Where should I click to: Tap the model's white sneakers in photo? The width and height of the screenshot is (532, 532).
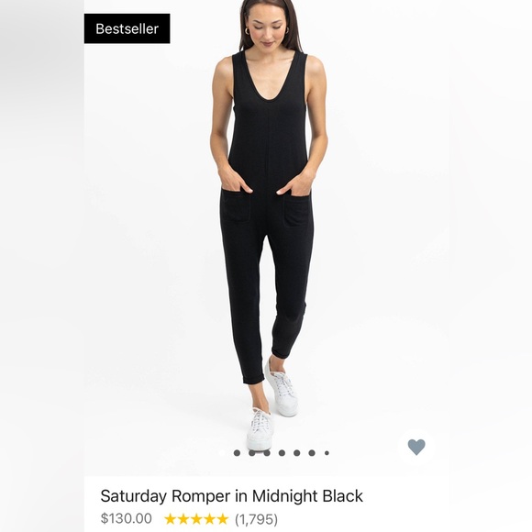tap(272, 407)
